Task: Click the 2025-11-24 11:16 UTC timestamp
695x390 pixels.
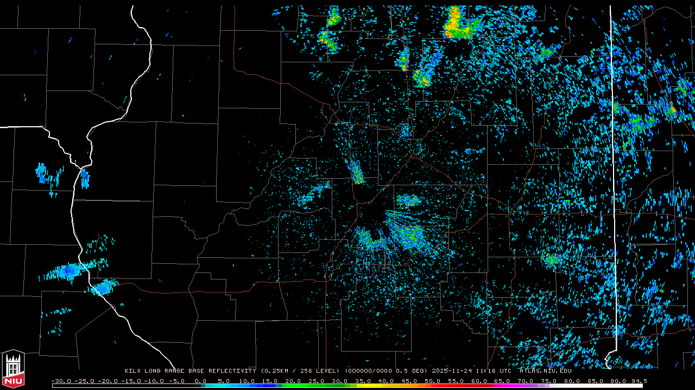Action: click(x=471, y=371)
